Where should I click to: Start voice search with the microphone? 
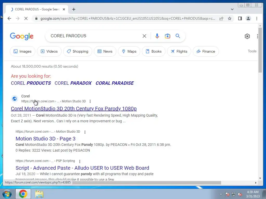(157, 36)
